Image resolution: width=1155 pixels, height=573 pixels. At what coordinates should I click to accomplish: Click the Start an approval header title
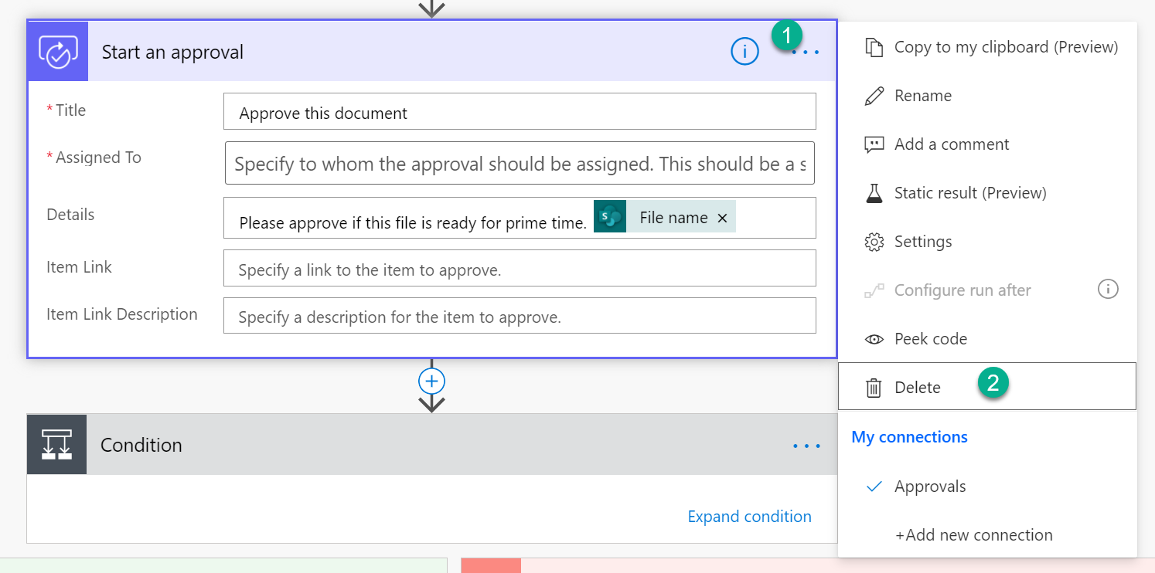tap(172, 53)
